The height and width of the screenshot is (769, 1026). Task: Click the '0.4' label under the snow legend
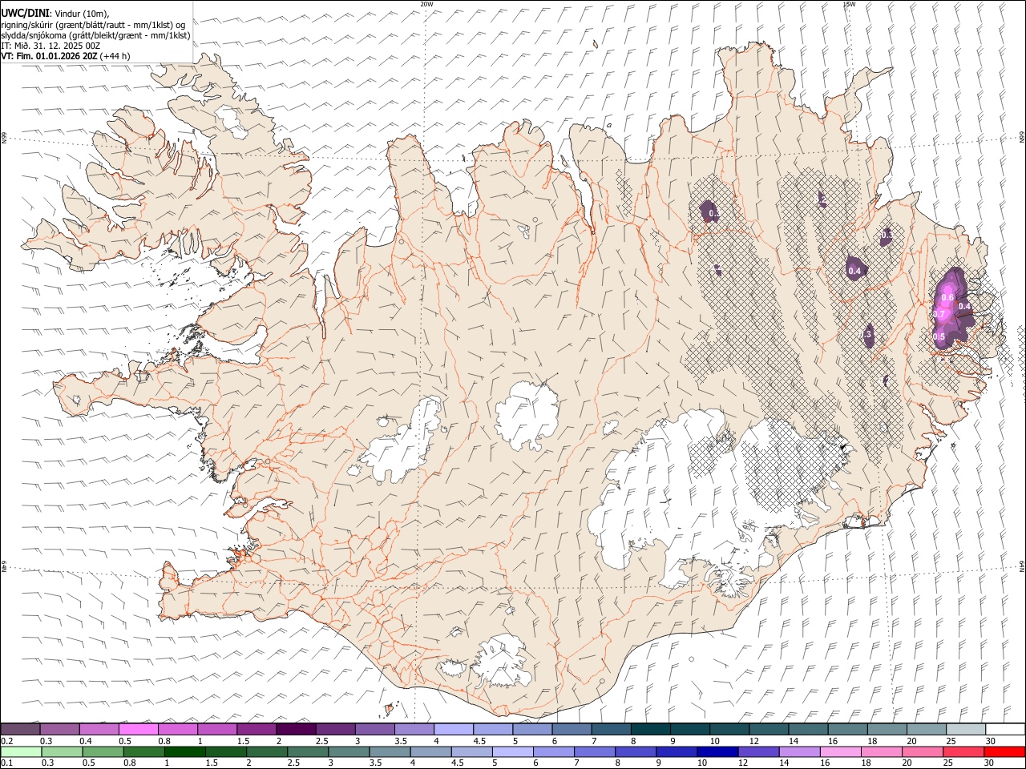click(85, 741)
